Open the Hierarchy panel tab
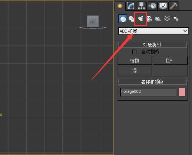This screenshot has height=155, width=192. pos(142,6)
